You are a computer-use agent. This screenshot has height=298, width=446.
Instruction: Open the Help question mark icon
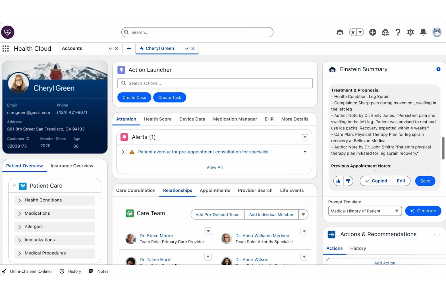coord(398,32)
